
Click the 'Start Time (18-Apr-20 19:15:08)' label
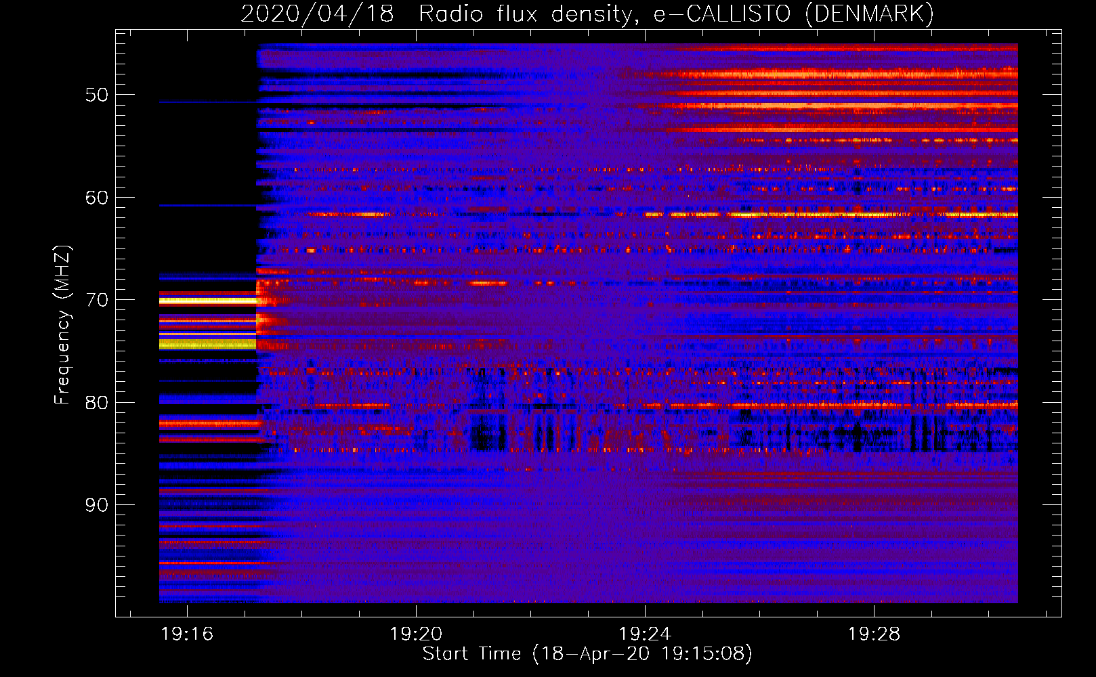tap(587, 654)
